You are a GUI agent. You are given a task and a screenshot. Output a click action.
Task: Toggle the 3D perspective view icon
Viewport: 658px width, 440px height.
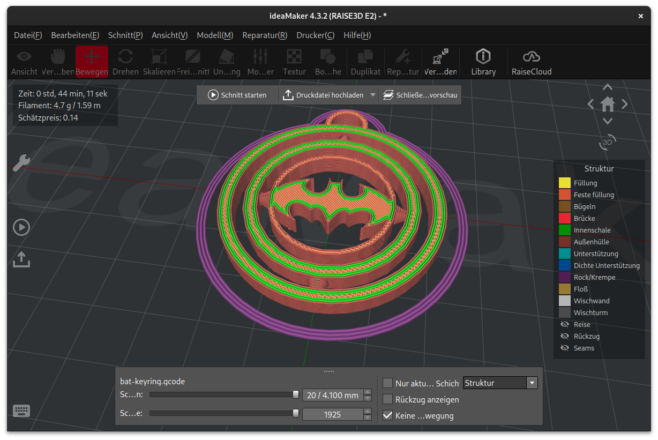pos(608,142)
